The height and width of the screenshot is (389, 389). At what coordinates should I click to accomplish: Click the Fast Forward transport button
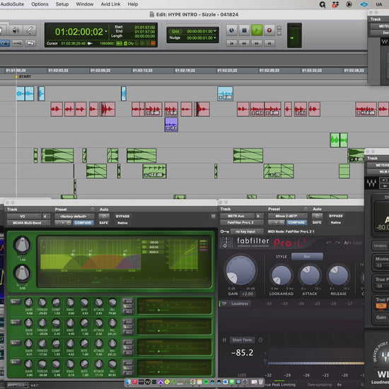pyautogui.click(x=257, y=43)
